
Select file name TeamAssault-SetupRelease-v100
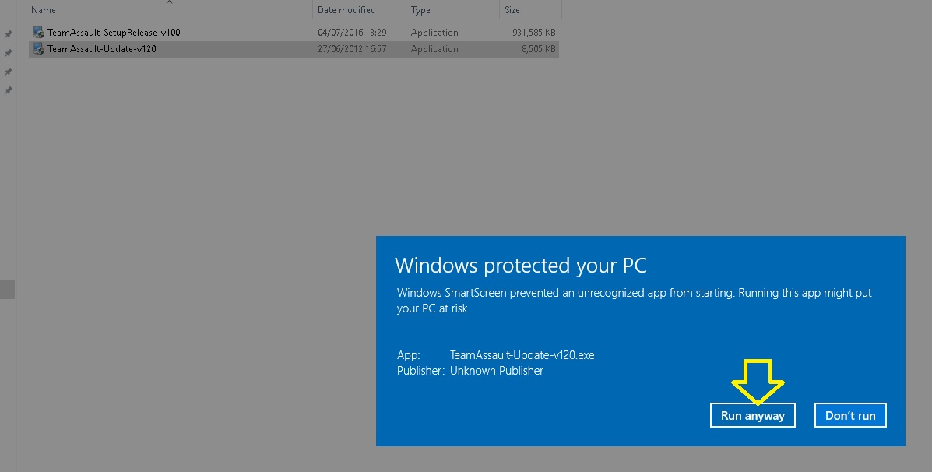click(114, 32)
